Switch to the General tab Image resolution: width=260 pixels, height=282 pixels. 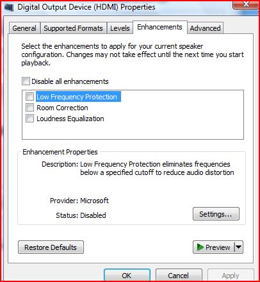pyautogui.click(x=24, y=28)
